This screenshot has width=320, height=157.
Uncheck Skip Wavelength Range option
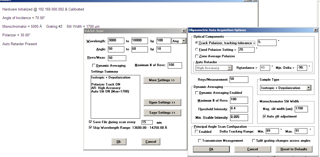click(x=90, y=127)
